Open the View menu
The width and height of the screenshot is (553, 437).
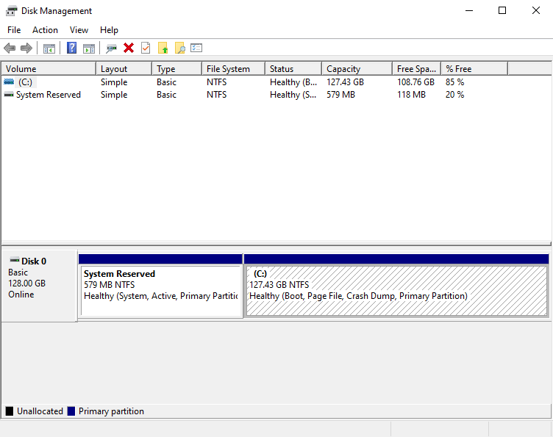click(x=79, y=30)
